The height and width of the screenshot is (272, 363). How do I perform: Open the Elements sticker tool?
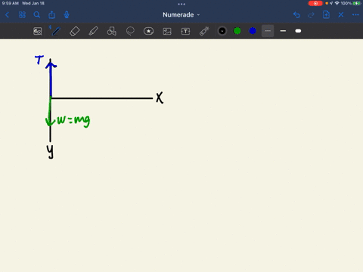pyautogui.click(x=148, y=31)
